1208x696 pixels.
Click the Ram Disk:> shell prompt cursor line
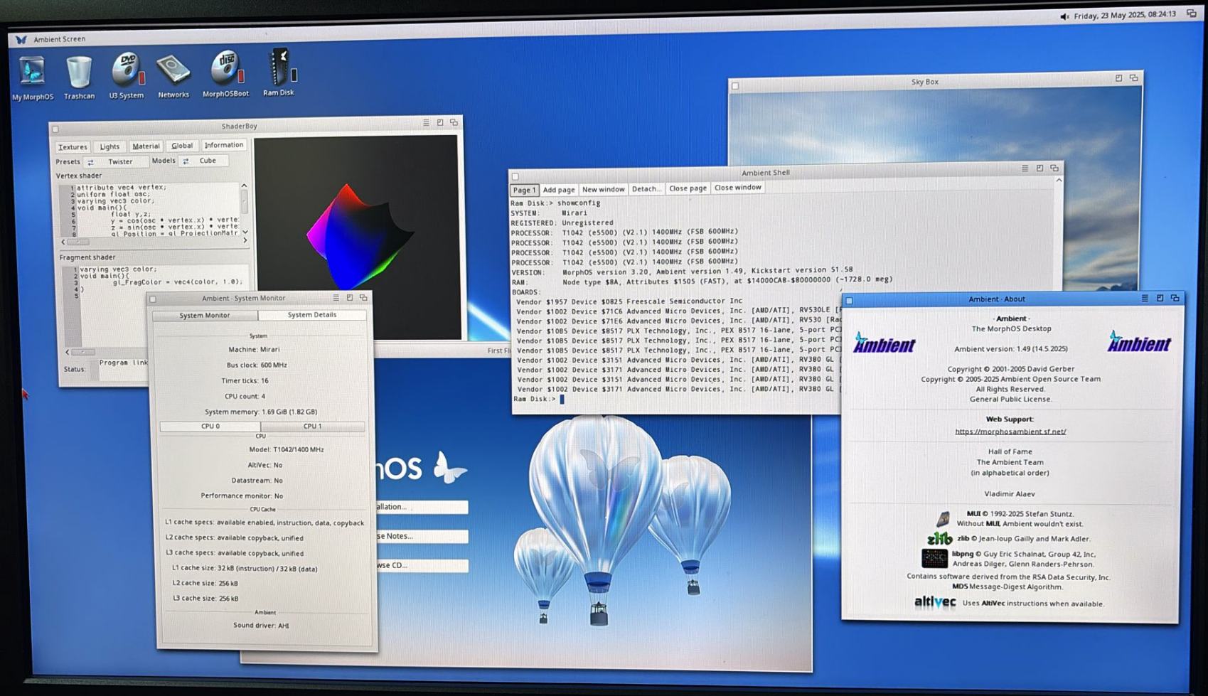click(x=539, y=400)
